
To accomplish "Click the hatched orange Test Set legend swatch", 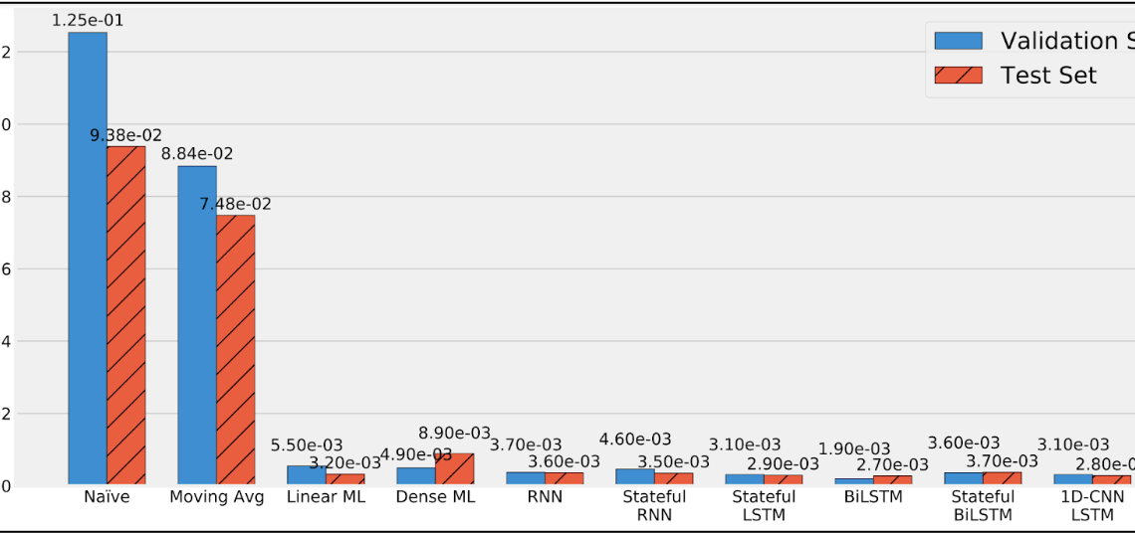I will [958, 76].
